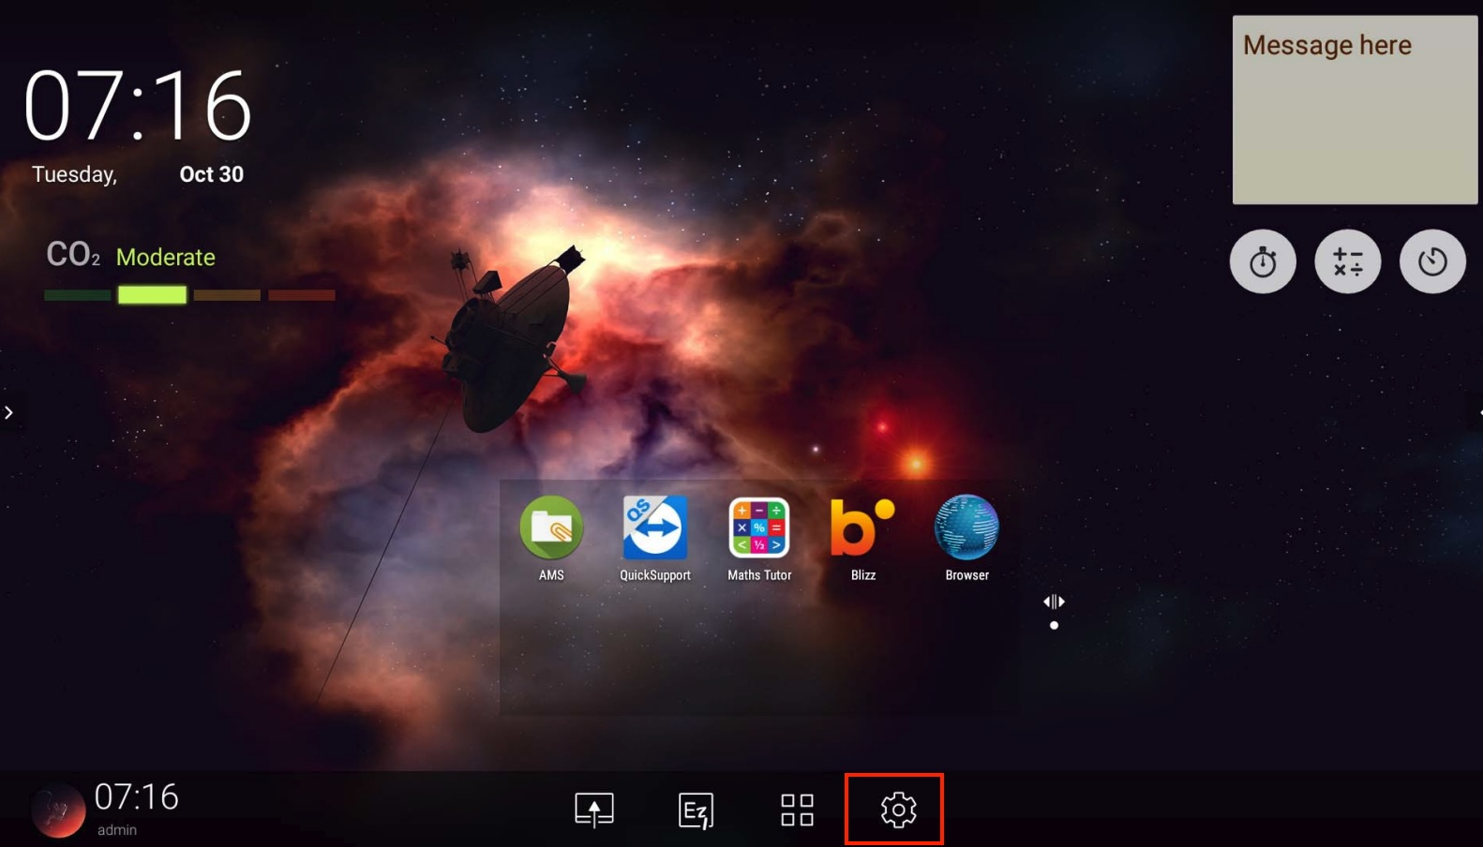Launch QuickSupport app

pos(654,528)
